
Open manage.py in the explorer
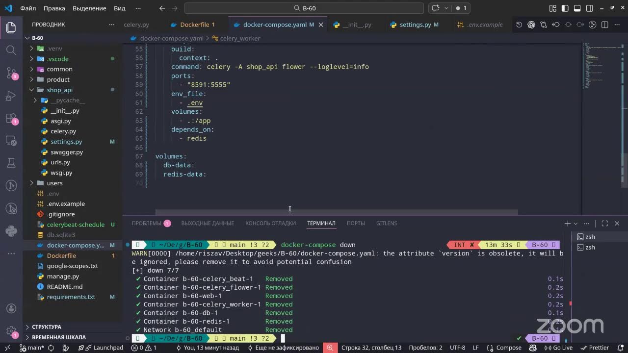(x=63, y=277)
